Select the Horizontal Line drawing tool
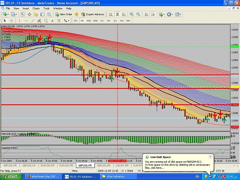This screenshot has width=240, height=180. coord(26,21)
